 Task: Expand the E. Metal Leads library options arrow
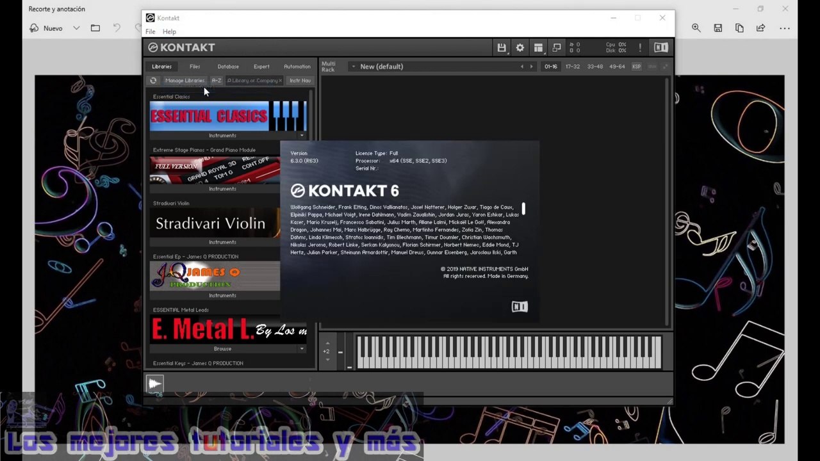pos(302,349)
